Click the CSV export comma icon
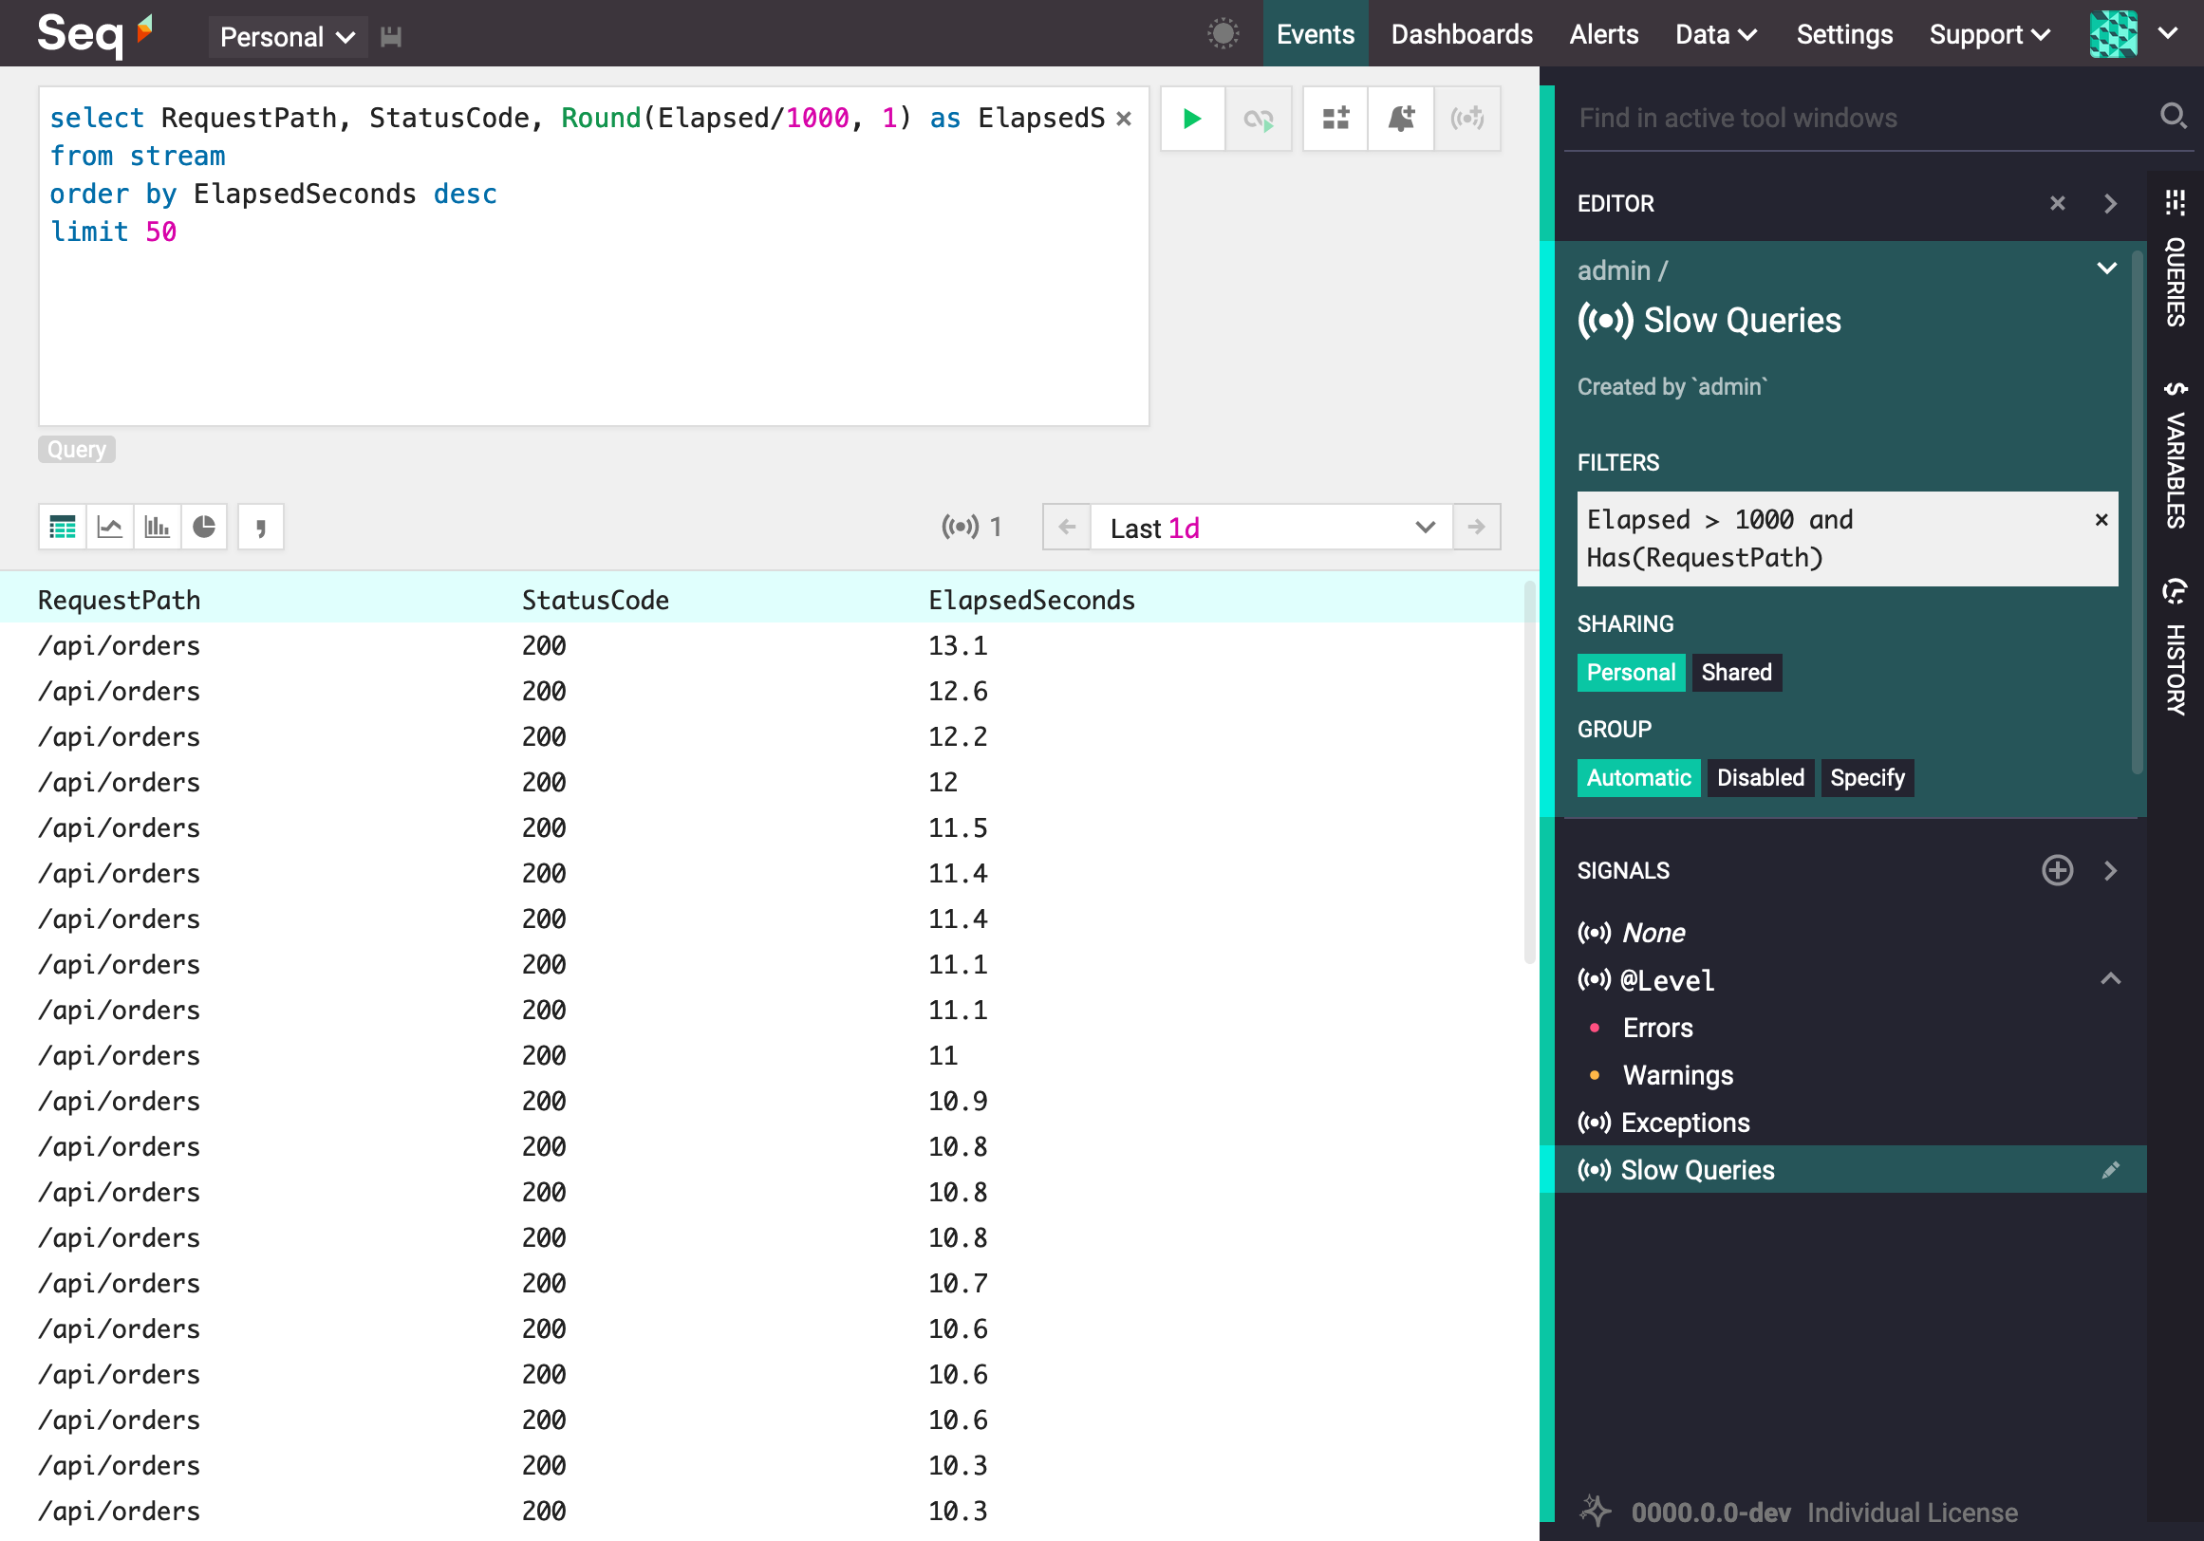2204x1541 pixels. point(260,527)
